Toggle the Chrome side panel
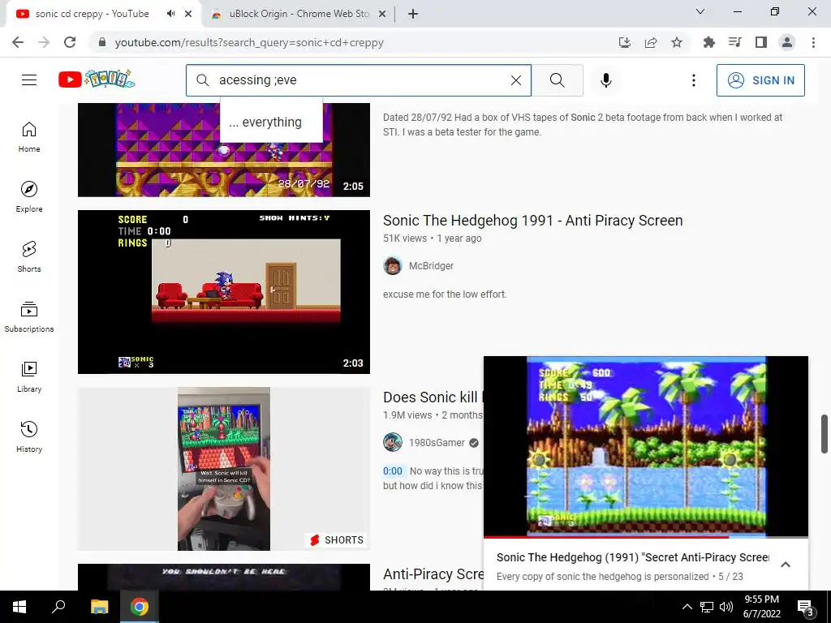Screen dimensions: 831x623 click(761, 42)
